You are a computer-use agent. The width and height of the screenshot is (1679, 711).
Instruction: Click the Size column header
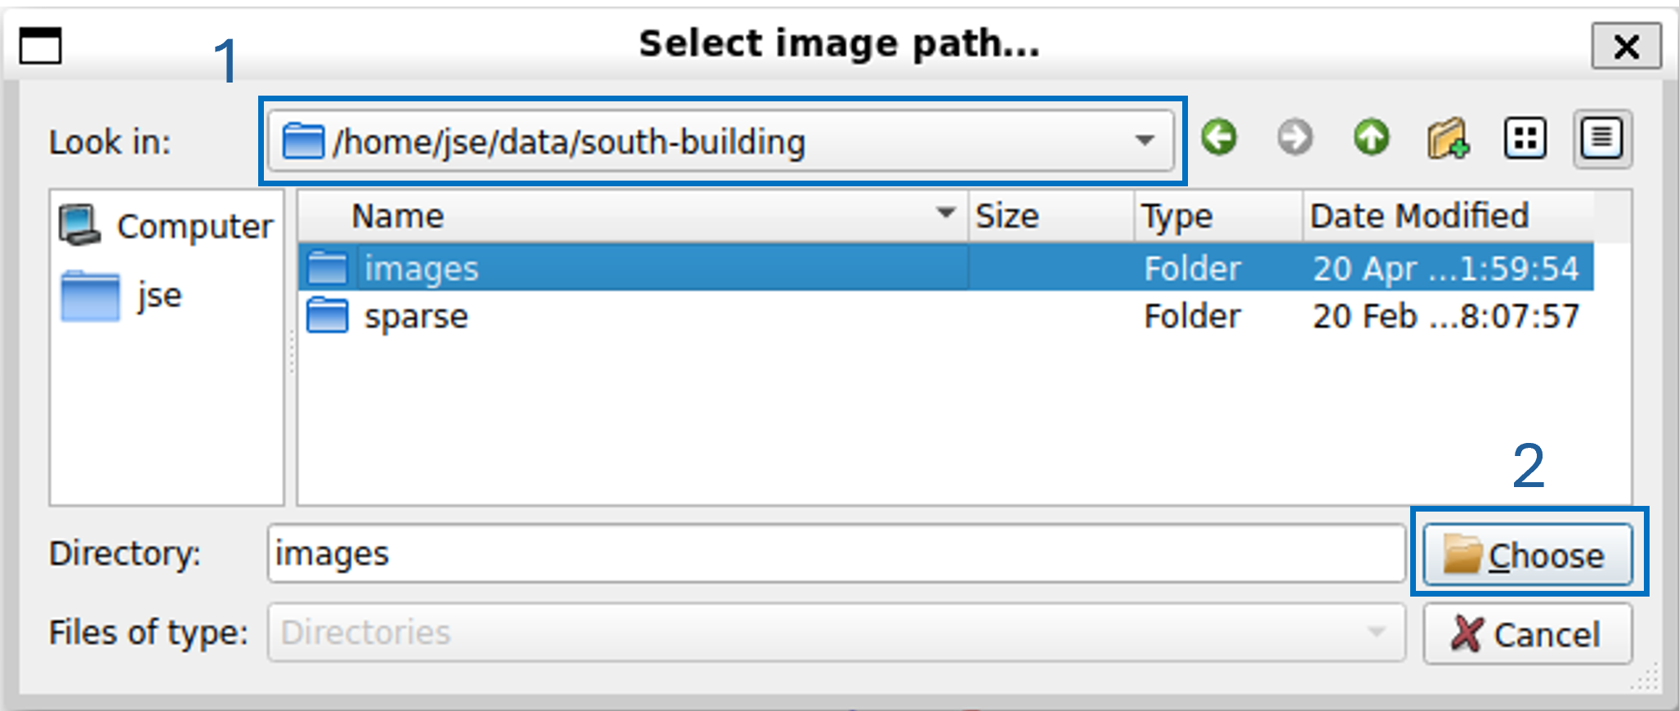tap(1007, 217)
